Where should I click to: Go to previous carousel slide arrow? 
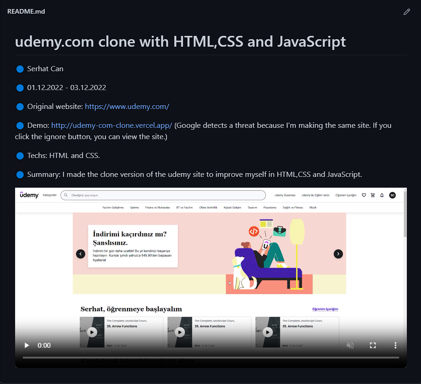(x=81, y=254)
